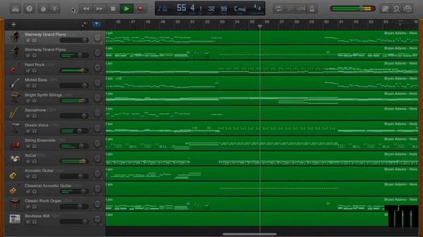Select the Saxophone track's green MIDI region
This screenshot has height=237, width=423.
[262, 113]
